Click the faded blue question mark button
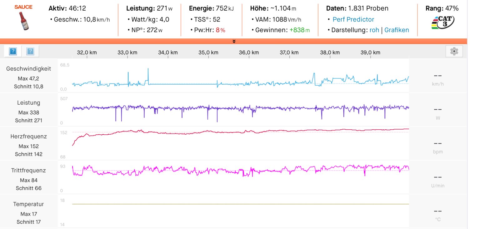Screen dimensions: 500x229 (30, 51)
